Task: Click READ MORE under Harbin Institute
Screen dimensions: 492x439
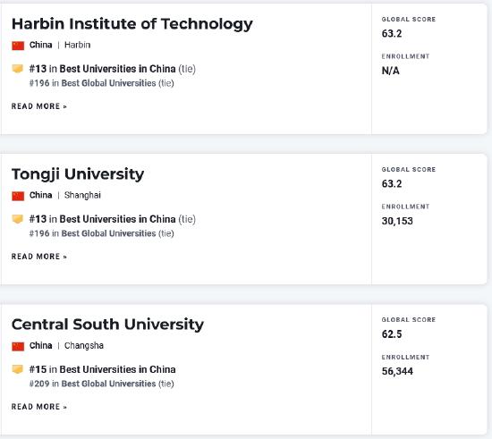Action: pyautogui.click(x=39, y=106)
